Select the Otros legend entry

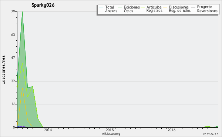(128, 11)
